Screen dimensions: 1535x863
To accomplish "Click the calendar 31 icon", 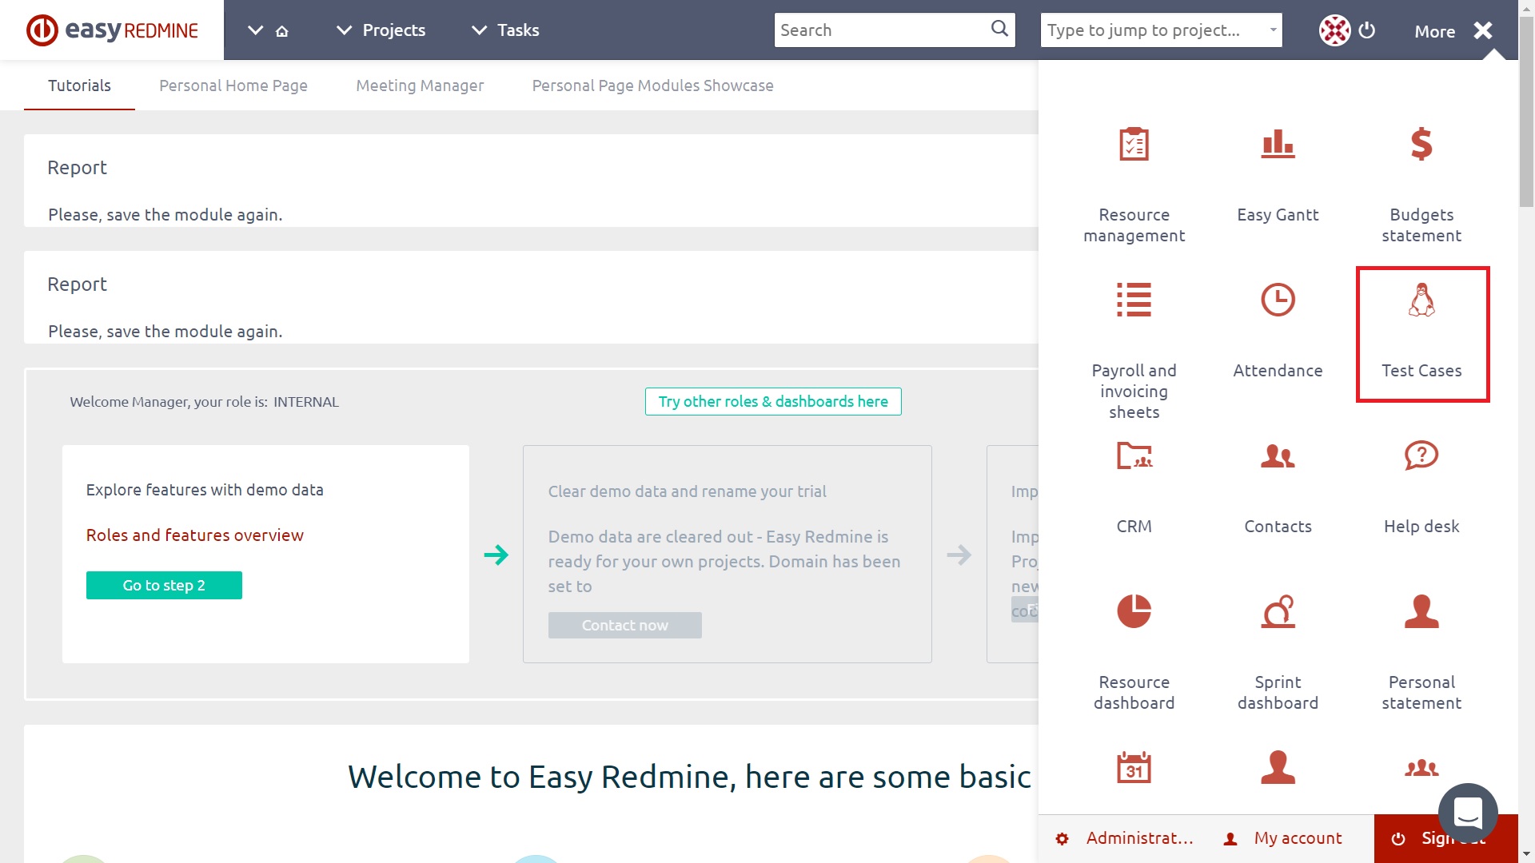I will click(1134, 767).
